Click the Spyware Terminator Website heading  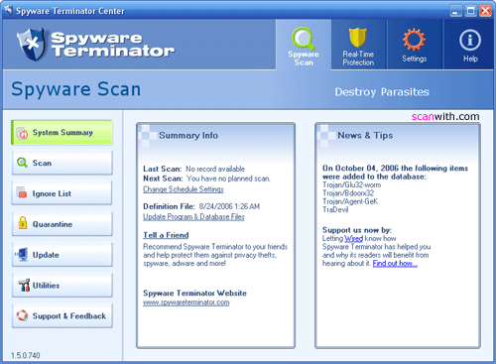coord(194,294)
